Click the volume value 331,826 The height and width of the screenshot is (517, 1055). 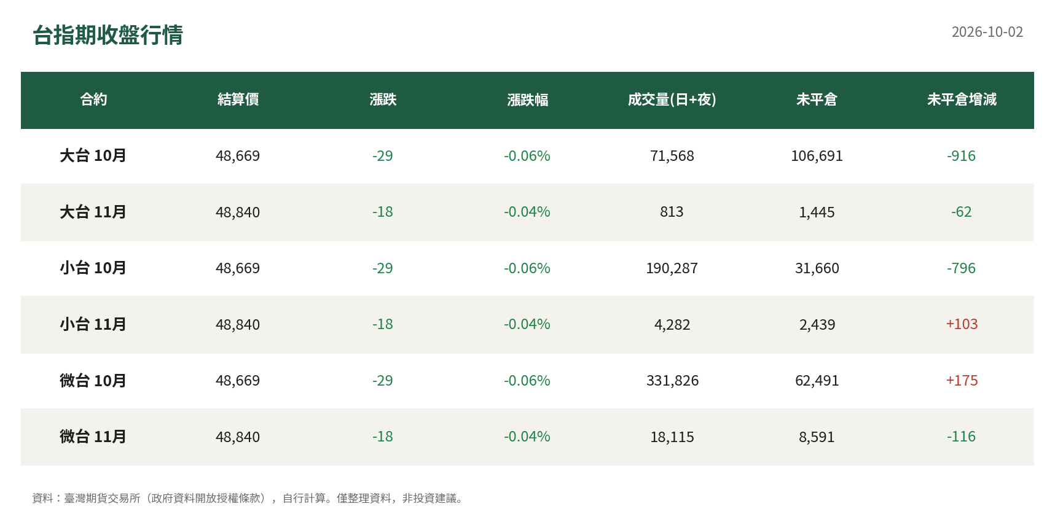[672, 381]
